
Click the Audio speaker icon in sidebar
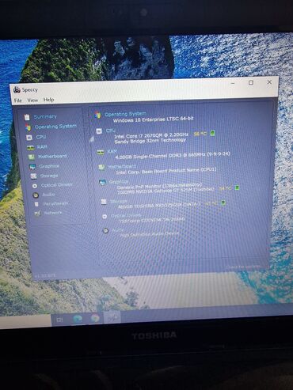coord(36,195)
